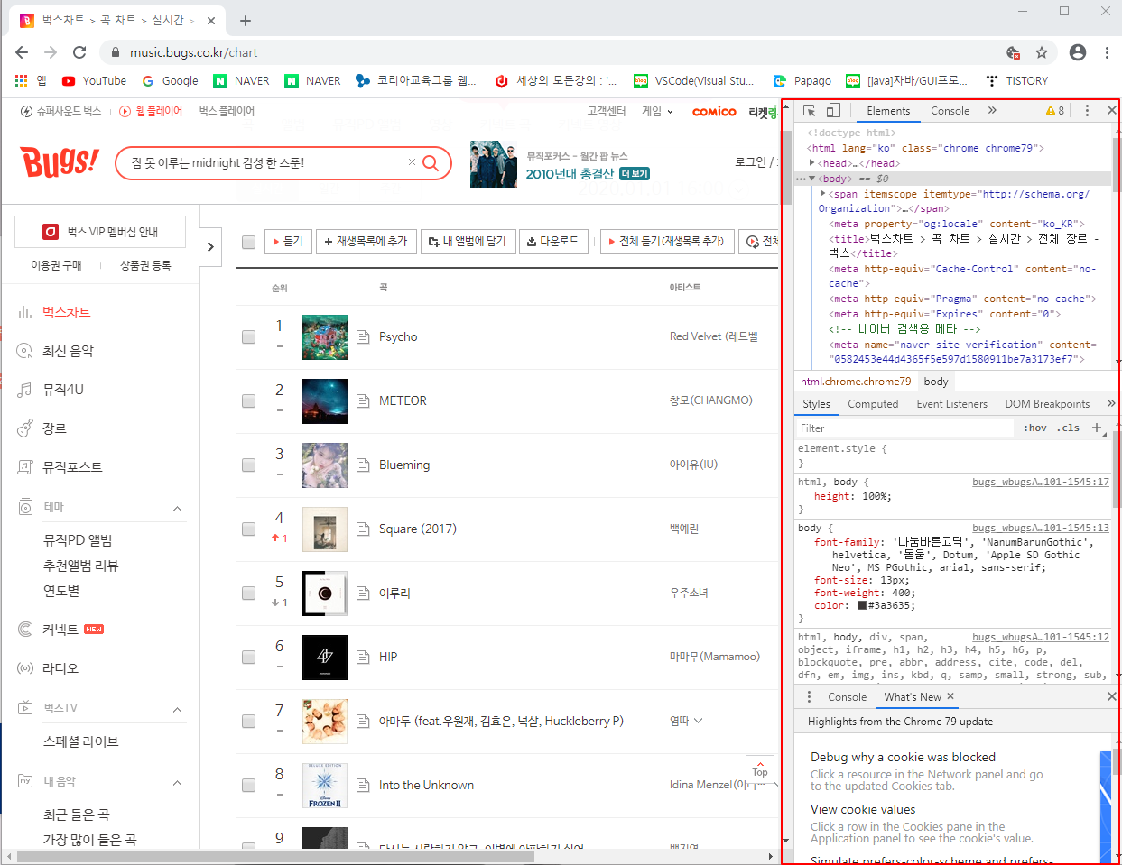
Task: Open the Papago bookmark
Action: click(802, 80)
